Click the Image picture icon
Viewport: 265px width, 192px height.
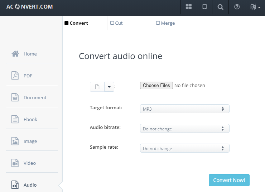tap(15, 141)
